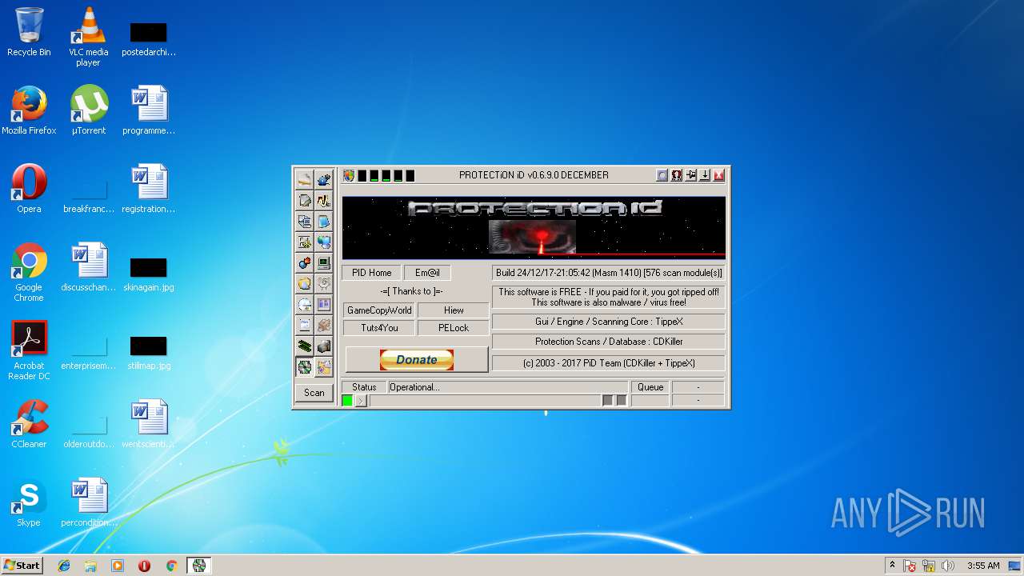The image size is (1024, 576).
Task: Close the Protection iD window
Action: point(718,175)
